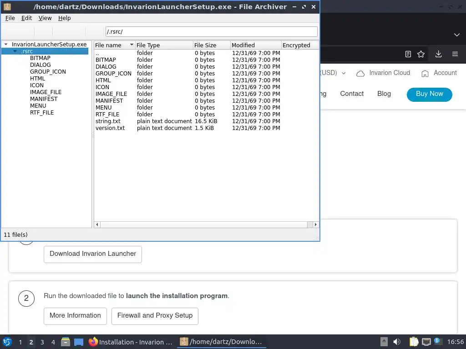This screenshot has height=349, width=466.
Task: Toggle sort arrow on File name column
Action: 132,45
